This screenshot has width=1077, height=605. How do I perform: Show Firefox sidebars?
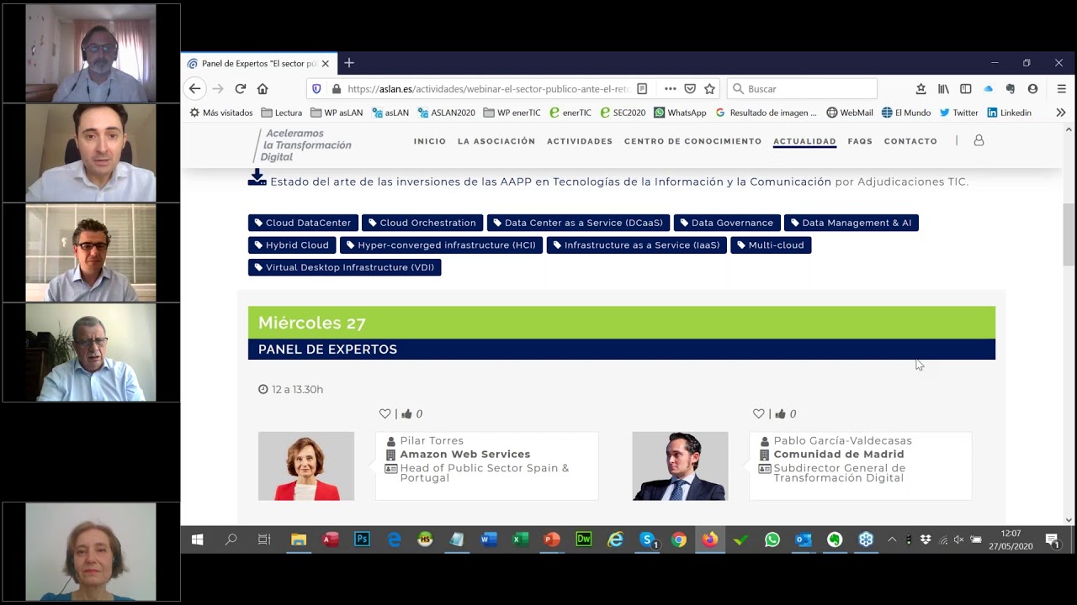coord(966,88)
